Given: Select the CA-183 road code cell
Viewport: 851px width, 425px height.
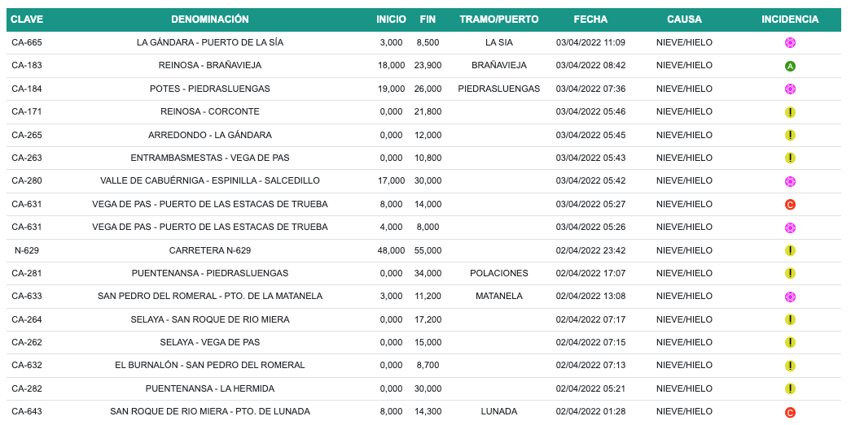Looking at the screenshot, I should coord(27,66).
